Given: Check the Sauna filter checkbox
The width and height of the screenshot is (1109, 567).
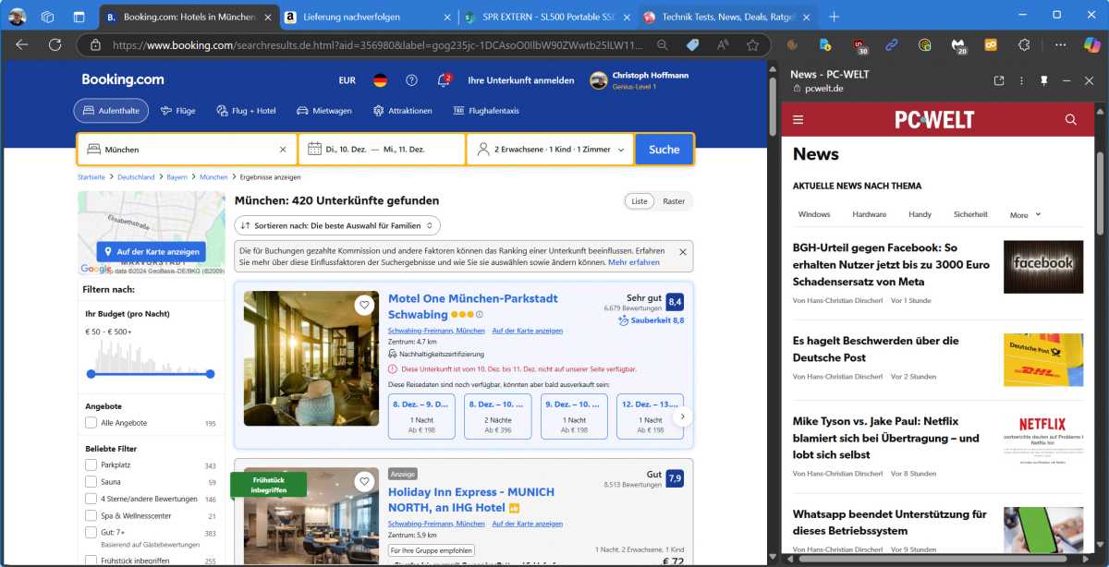Looking at the screenshot, I should pos(91,482).
